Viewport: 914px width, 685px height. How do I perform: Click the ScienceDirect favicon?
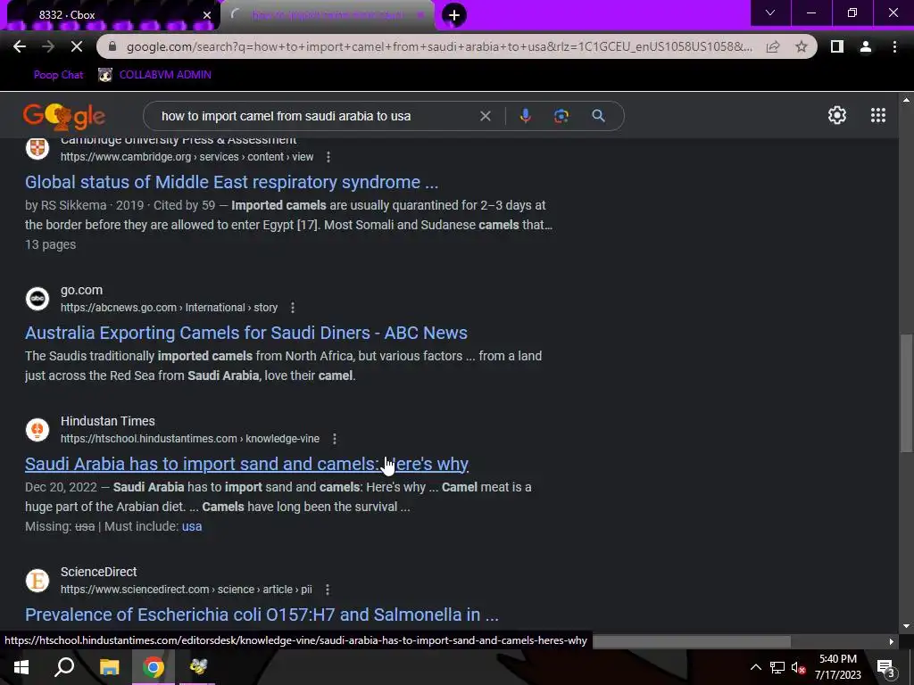[x=37, y=581]
